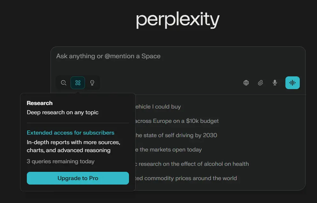Click "Extended access for subscribers" link
The height and width of the screenshot is (203, 317).
[x=71, y=133]
